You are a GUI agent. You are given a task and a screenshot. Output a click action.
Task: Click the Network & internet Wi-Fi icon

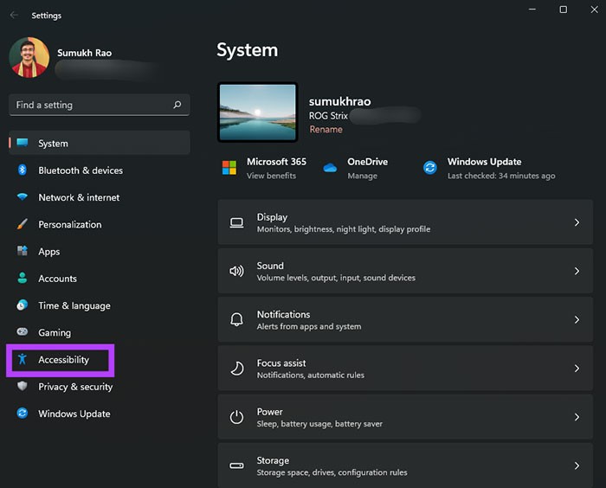pyautogui.click(x=23, y=197)
